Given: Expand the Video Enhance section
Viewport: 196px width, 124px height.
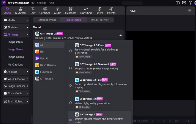Looking at the screenshot, I should point(16,79).
